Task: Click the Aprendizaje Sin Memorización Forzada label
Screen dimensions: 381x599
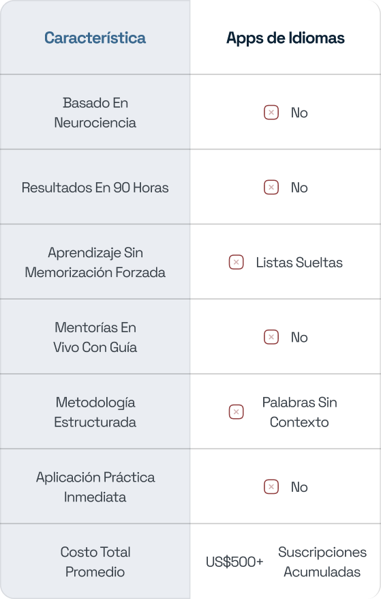Action: pyautogui.click(x=95, y=263)
